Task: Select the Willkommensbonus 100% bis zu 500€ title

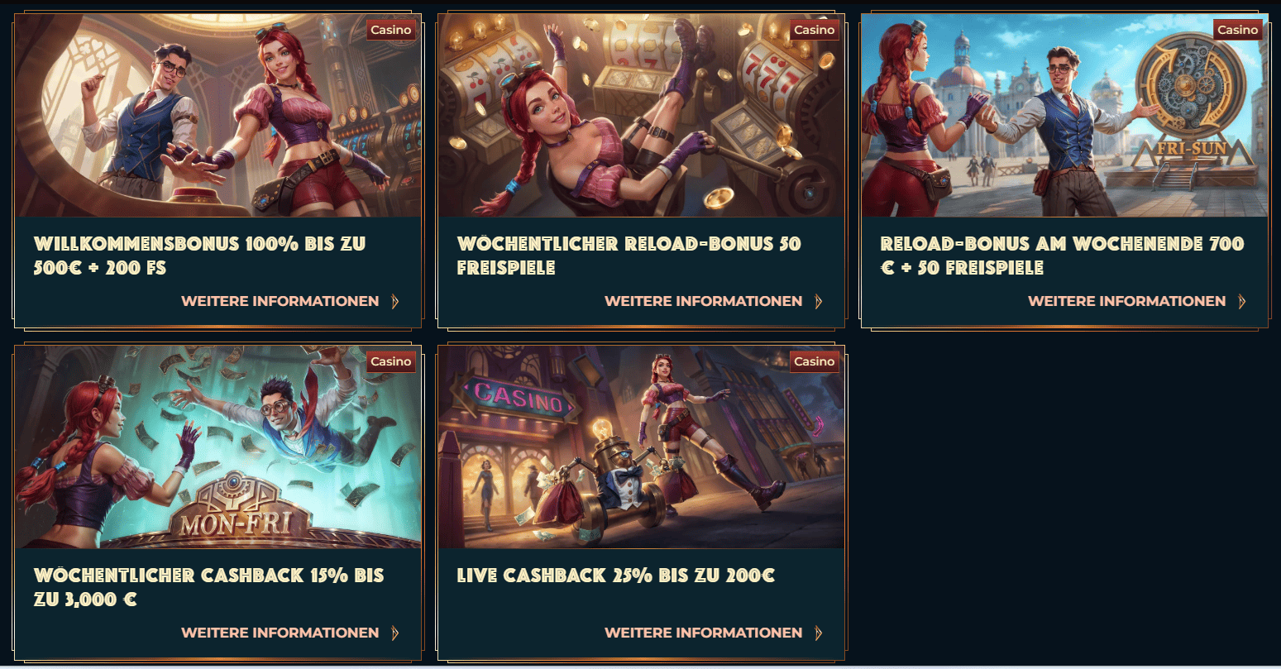Action: tap(199, 256)
